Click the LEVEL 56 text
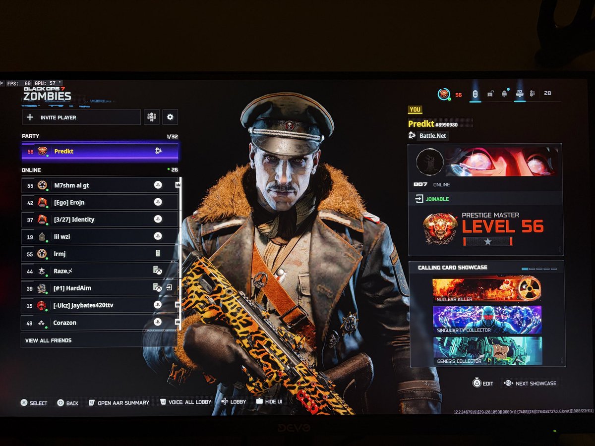The height and width of the screenshot is (446, 595). (x=503, y=227)
